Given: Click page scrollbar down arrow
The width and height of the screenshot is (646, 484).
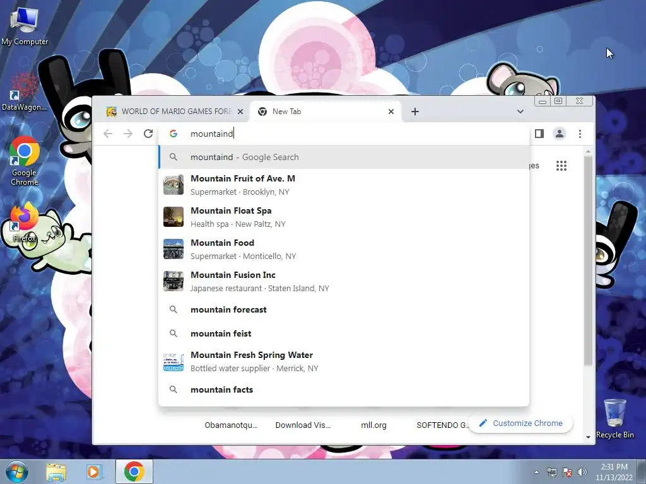Looking at the screenshot, I should click(589, 437).
